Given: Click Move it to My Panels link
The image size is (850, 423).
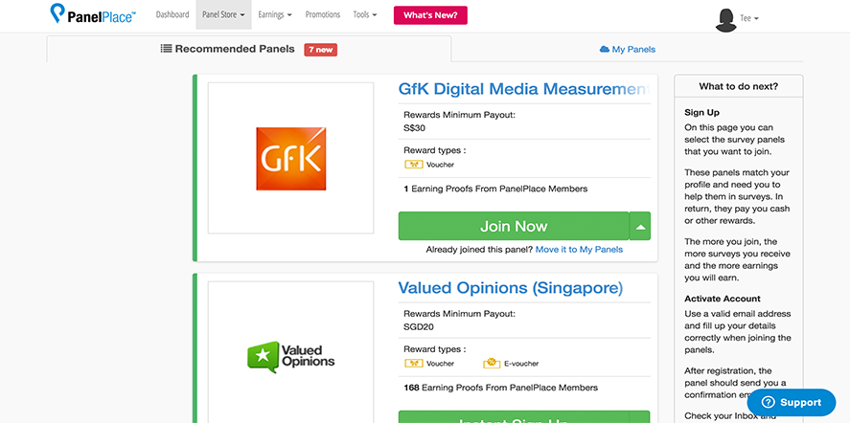Looking at the screenshot, I should coord(579,250).
